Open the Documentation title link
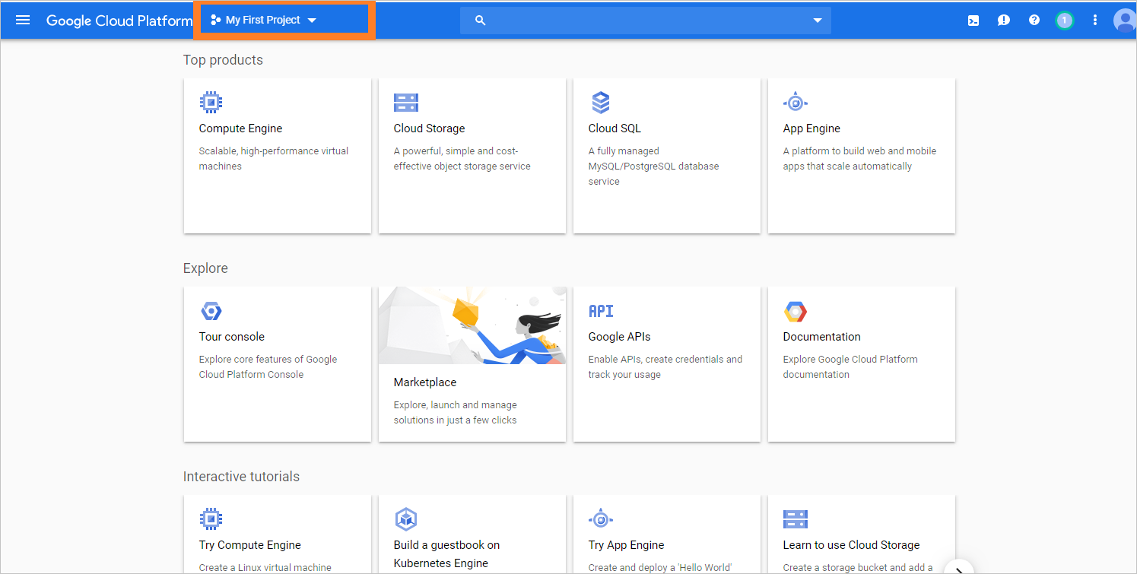This screenshot has width=1137, height=574. point(822,337)
